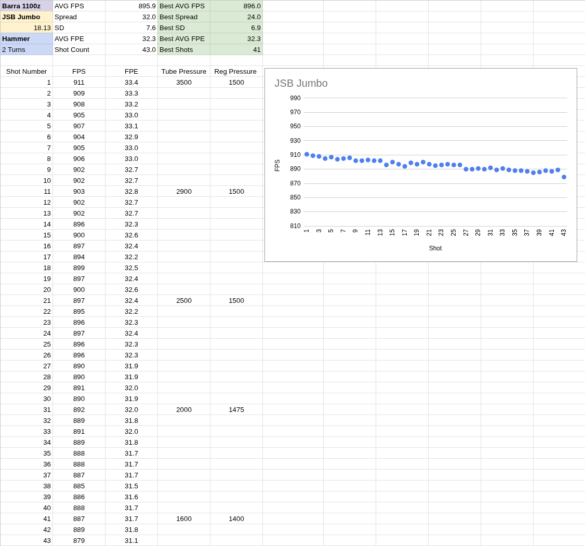Viewport: 585px width, 546px height.
Task: Select the Best SD value 6.9
Action: (x=236, y=28)
